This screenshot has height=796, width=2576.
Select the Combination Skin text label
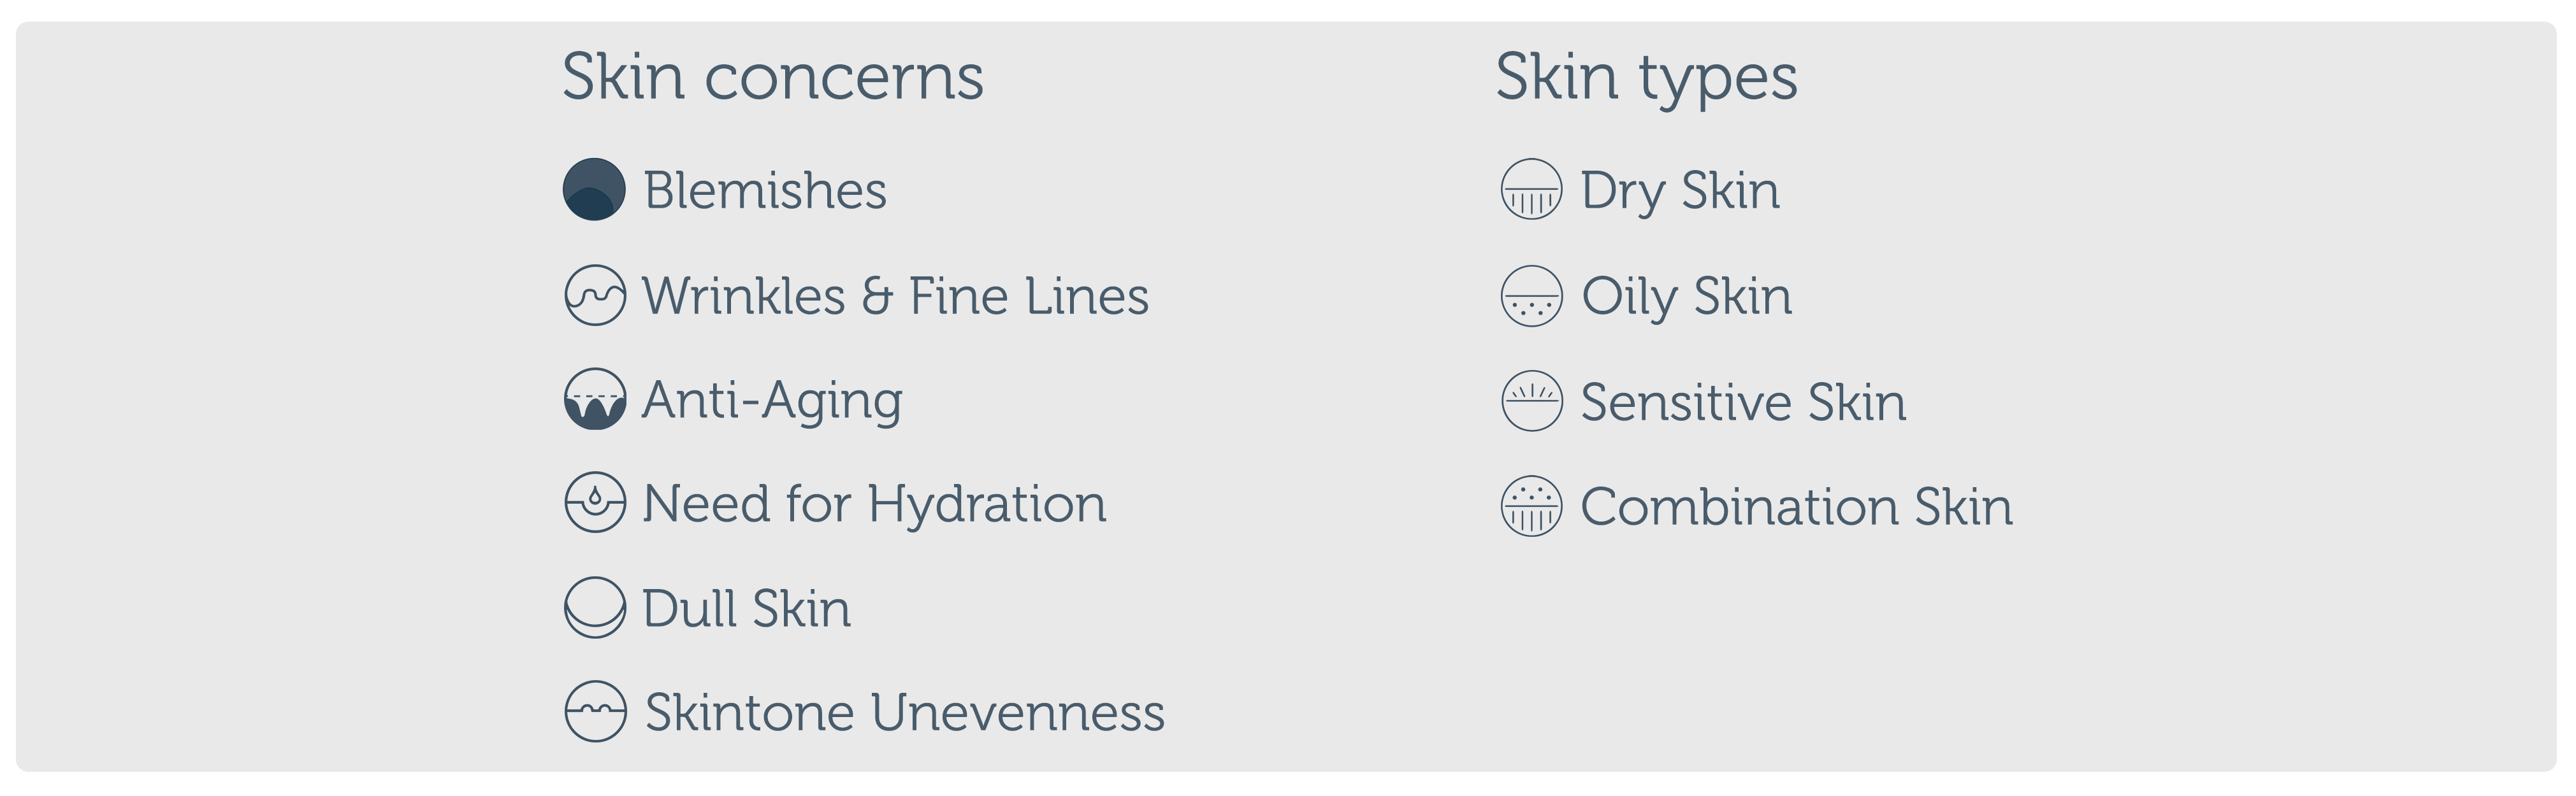point(1796,508)
